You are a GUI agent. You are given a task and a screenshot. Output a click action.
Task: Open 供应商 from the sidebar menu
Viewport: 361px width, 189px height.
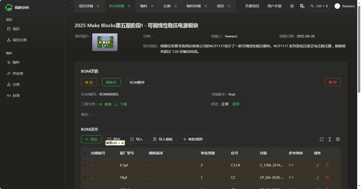coord(18,73)
